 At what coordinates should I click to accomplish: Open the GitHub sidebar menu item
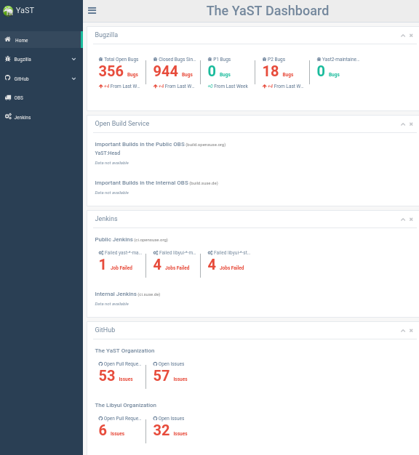pos(41,78)
